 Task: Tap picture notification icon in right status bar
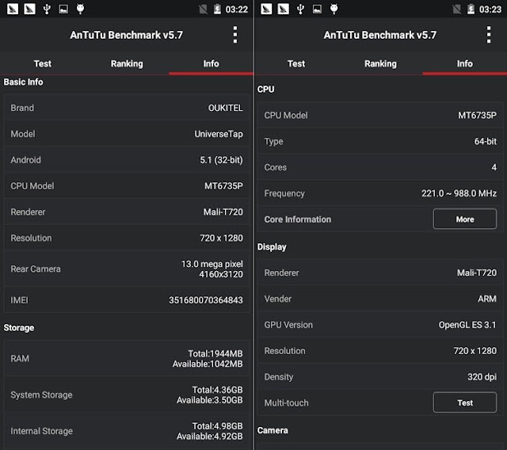(x=317, y=9)
